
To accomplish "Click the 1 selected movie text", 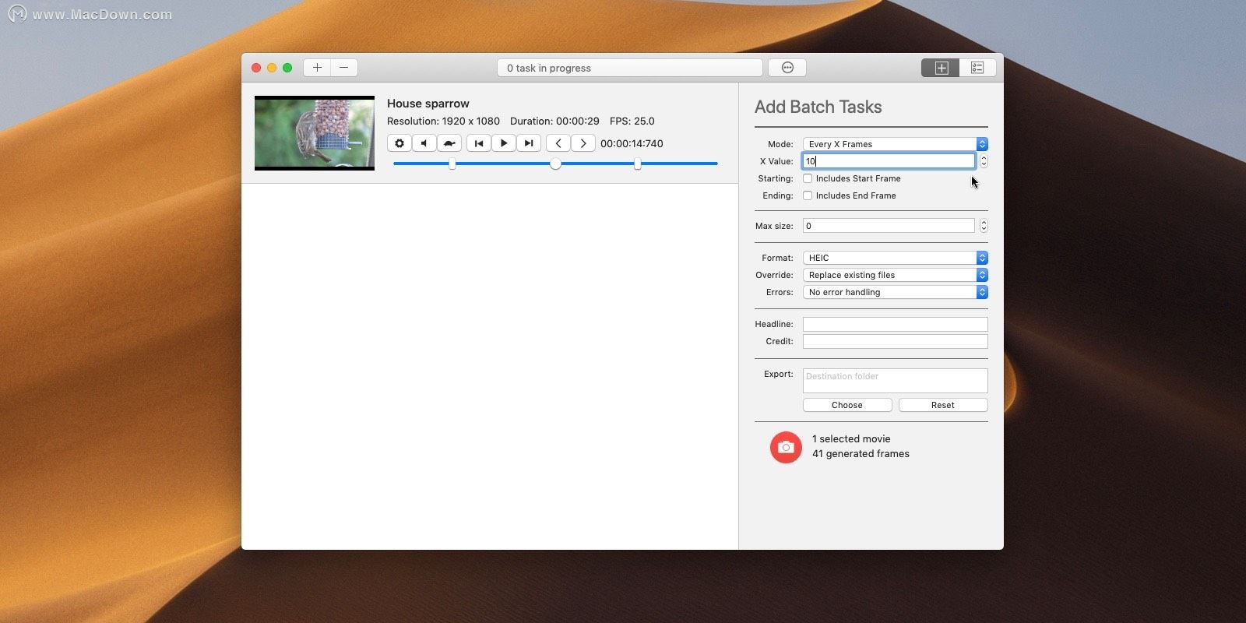I will (x=851, y=438).
